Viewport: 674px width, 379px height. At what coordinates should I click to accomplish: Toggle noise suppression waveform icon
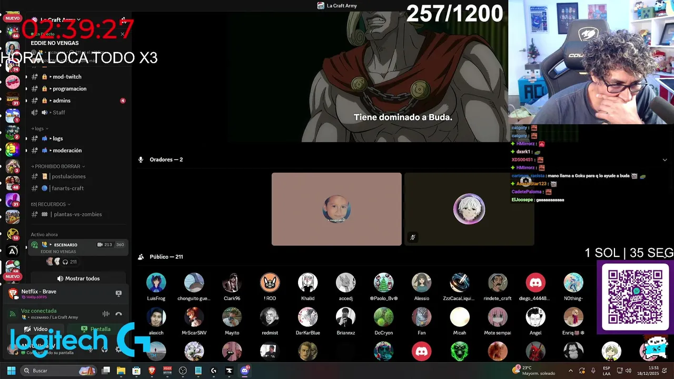106,314
